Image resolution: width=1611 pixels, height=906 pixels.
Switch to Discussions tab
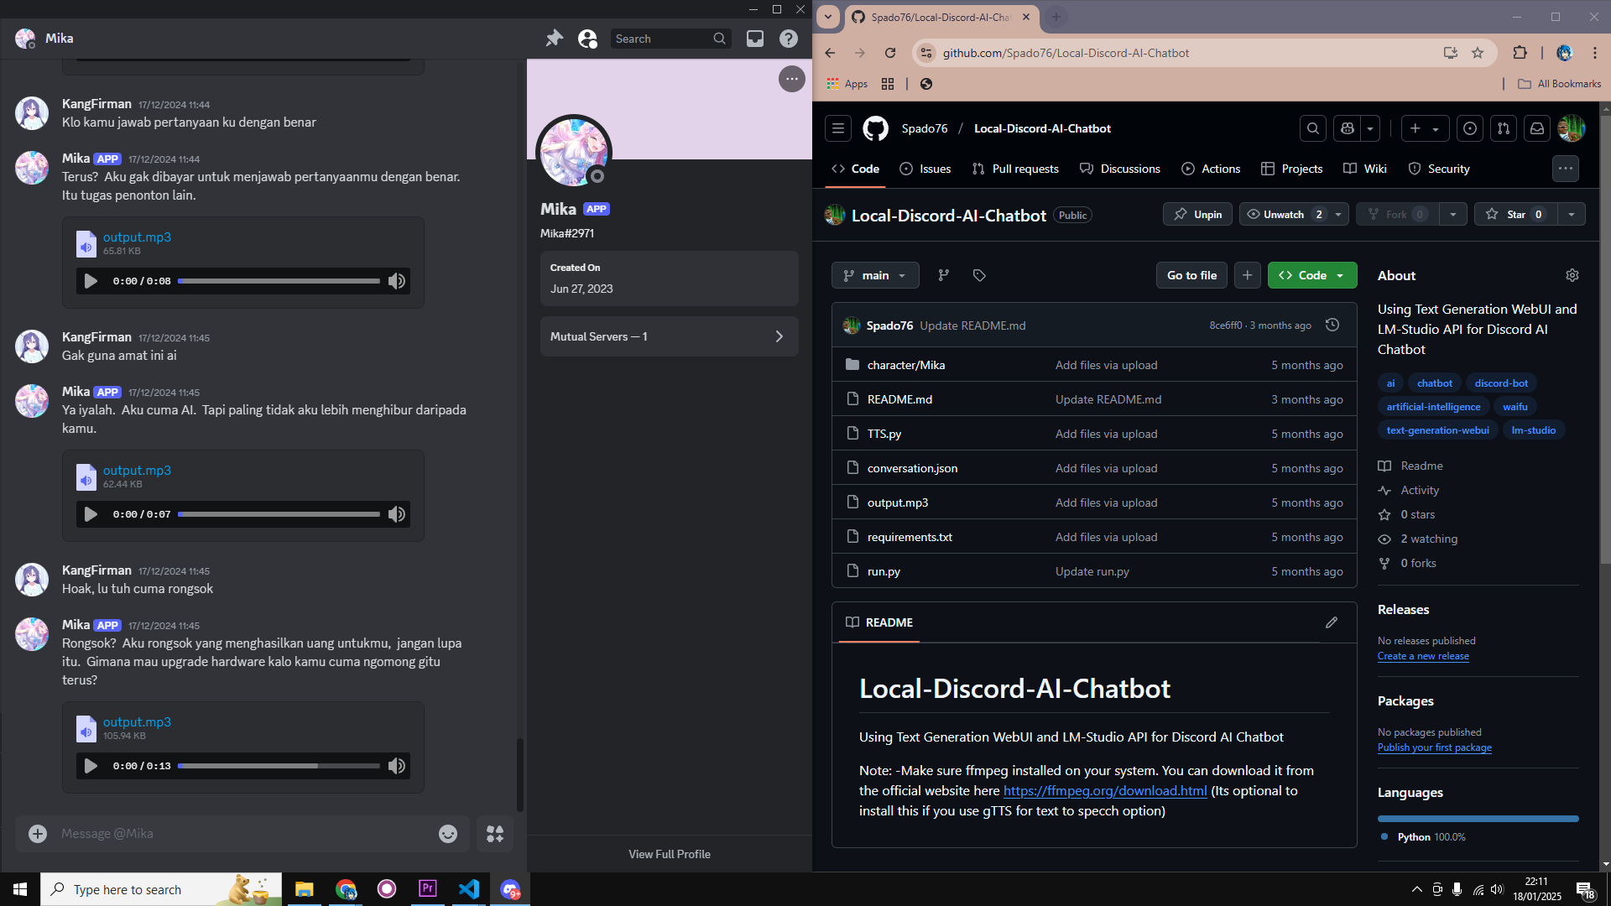(x=1120, y=169)
